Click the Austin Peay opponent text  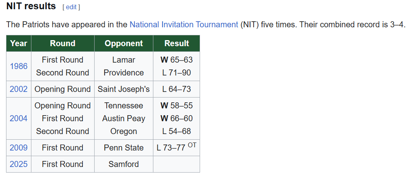point(124,118)
